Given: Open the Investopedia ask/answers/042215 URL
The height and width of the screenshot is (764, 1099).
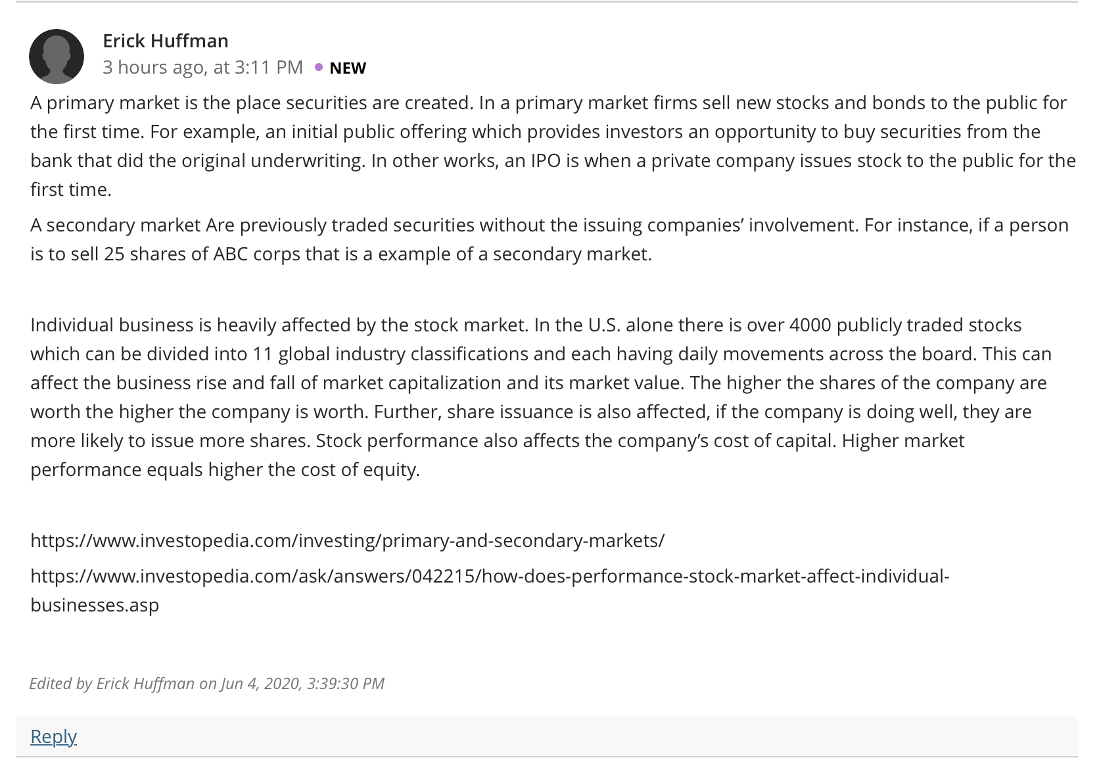Looking at the screenshot, I should [490, 576].
